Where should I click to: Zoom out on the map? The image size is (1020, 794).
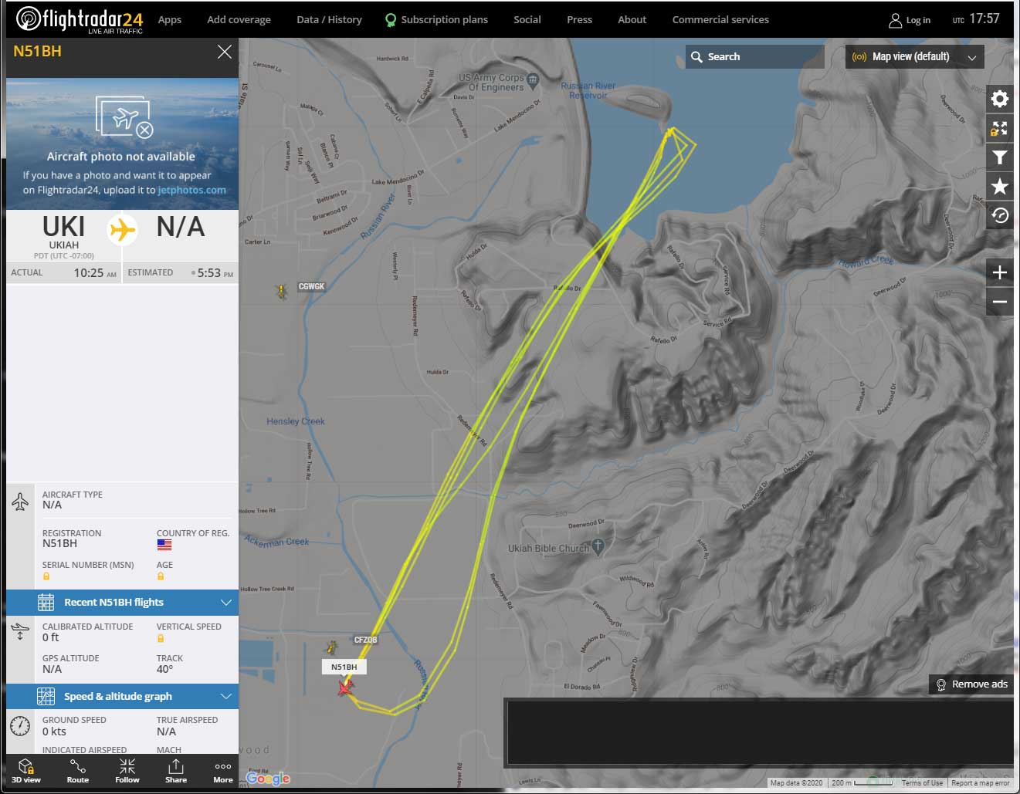[999, 302]
